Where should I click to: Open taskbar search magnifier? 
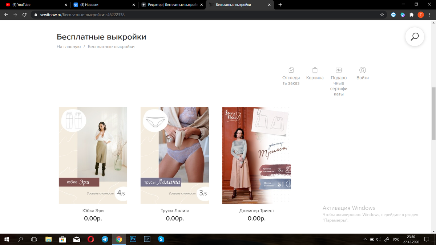[x=20, y=240]
